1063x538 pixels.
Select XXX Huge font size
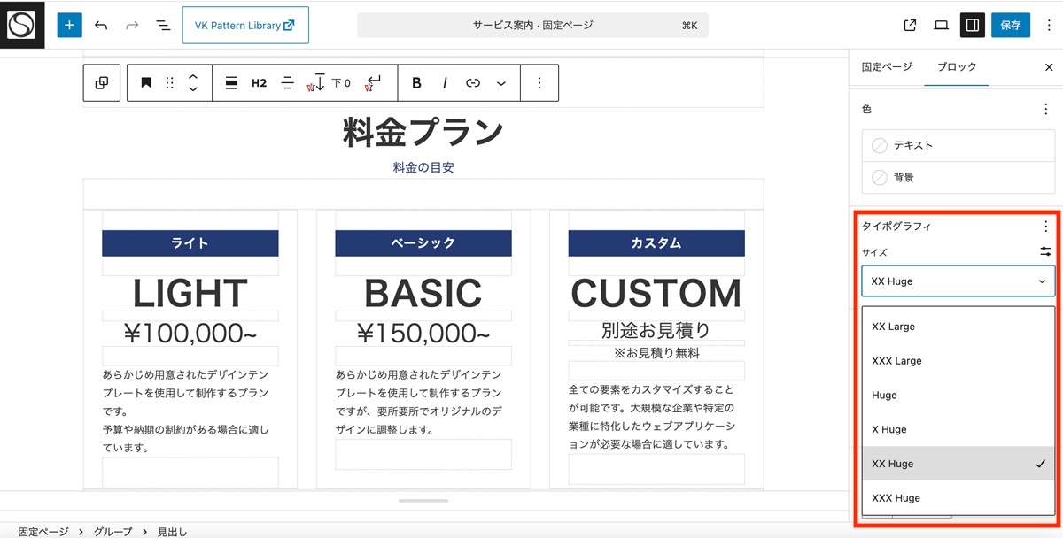(x=959, y=498)
